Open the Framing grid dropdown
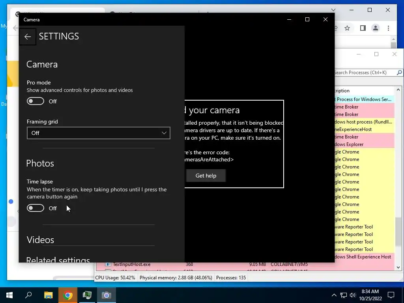This screenshot has height=303, width=404. 98,133
